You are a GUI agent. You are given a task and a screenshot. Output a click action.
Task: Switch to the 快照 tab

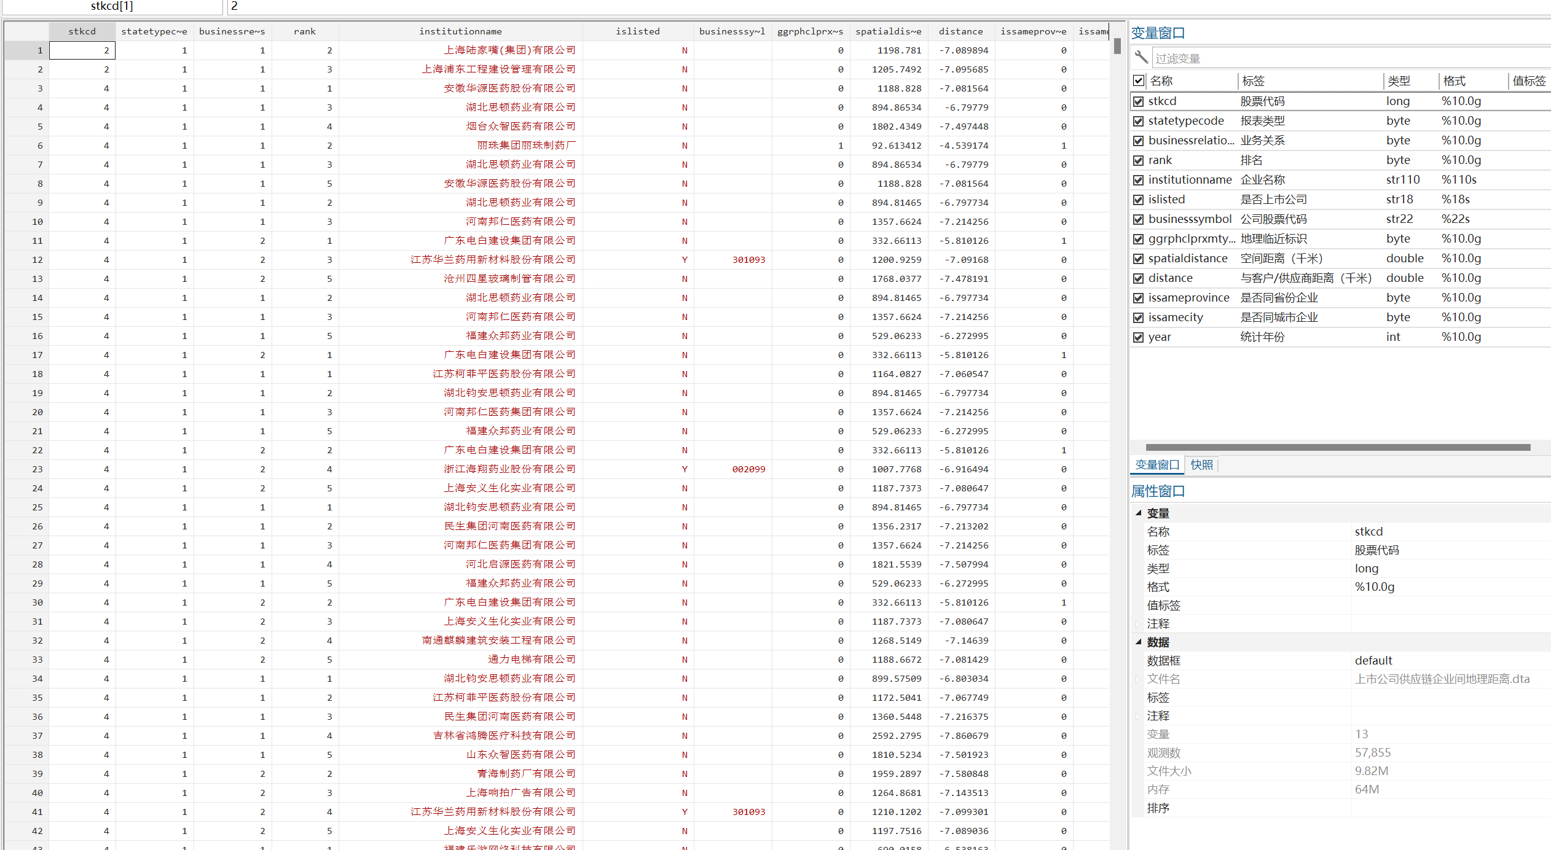[1201, 465]
